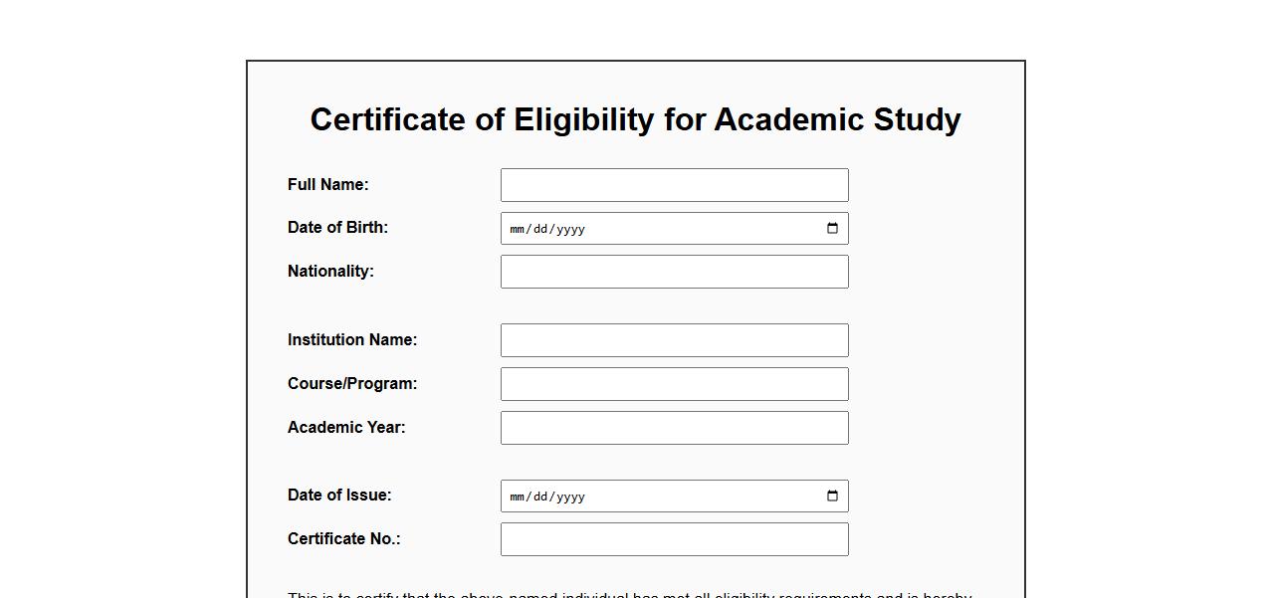The image size is (1272, 598).
Task: Focus the Academic Year input
Action: (674, 428)
